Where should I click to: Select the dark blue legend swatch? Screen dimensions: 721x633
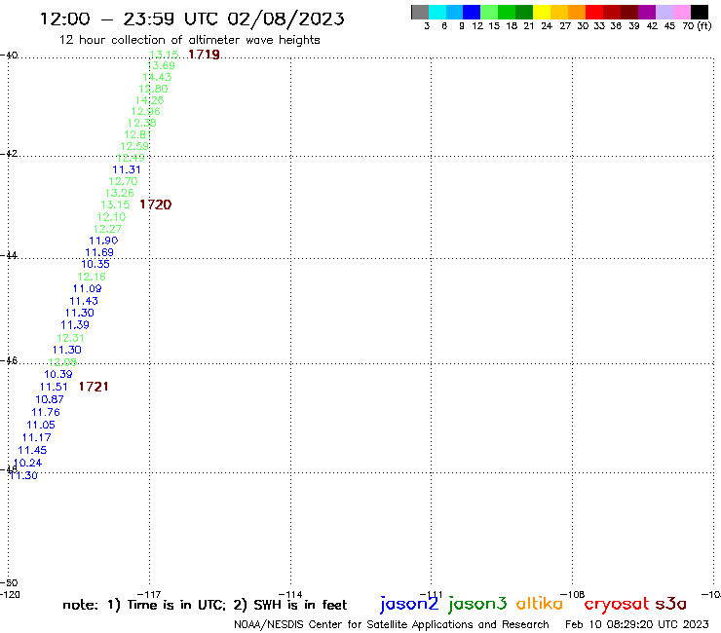pyautogui.click(x=472, y=12)
